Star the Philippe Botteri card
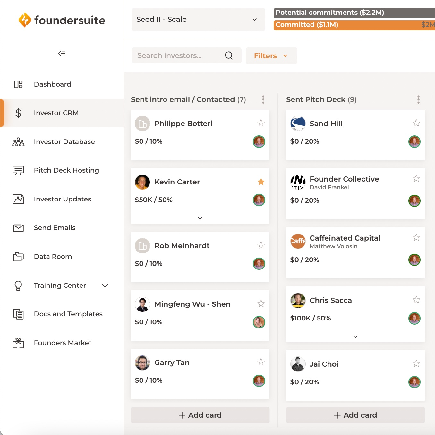Screen dimensions: 435x435 point(261,123)
